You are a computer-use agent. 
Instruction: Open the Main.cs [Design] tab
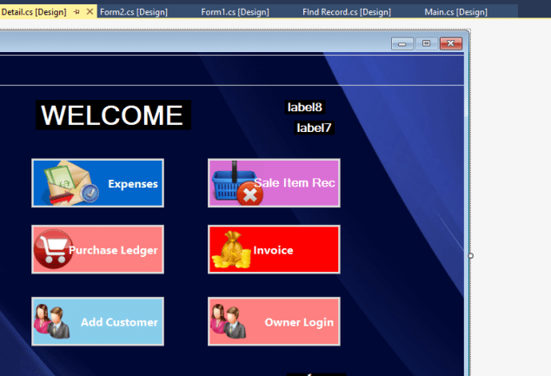tap(455, 12)
